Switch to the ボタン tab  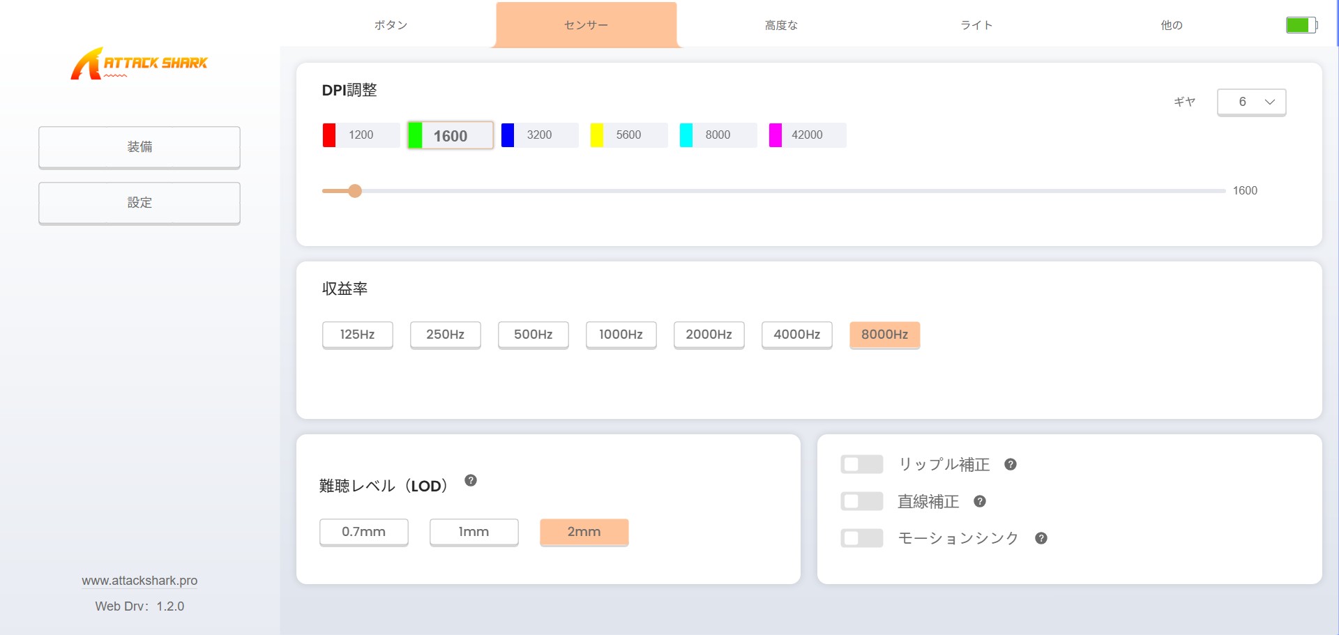391,25
